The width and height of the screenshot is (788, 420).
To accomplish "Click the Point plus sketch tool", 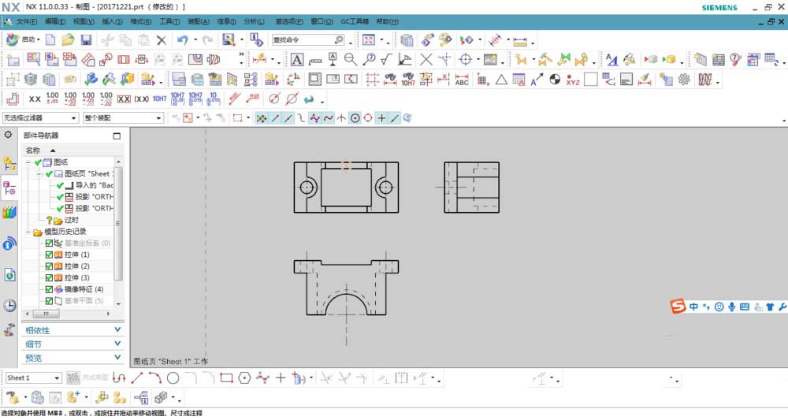I will 281,377.
